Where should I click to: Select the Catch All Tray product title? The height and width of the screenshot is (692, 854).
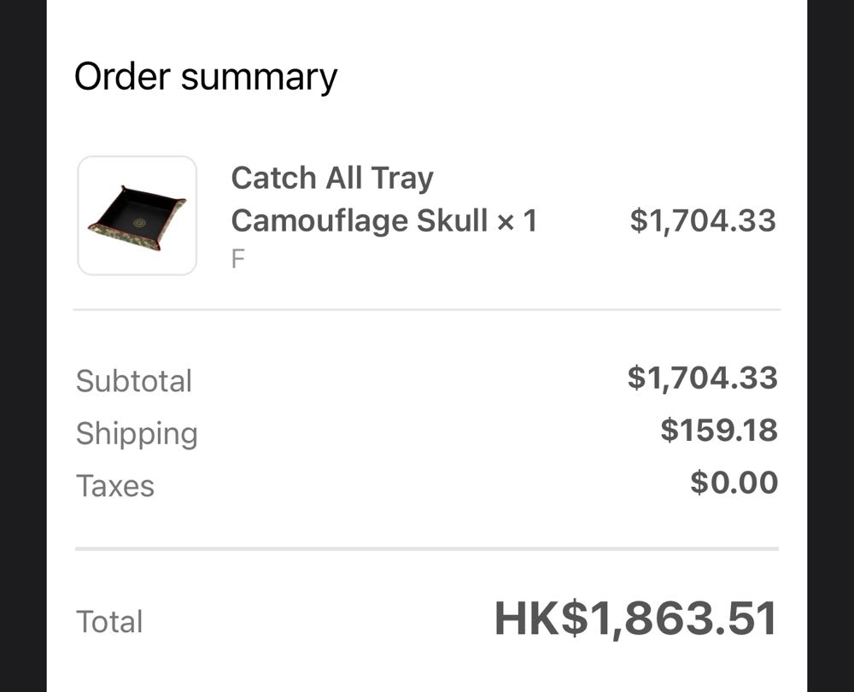332,178
